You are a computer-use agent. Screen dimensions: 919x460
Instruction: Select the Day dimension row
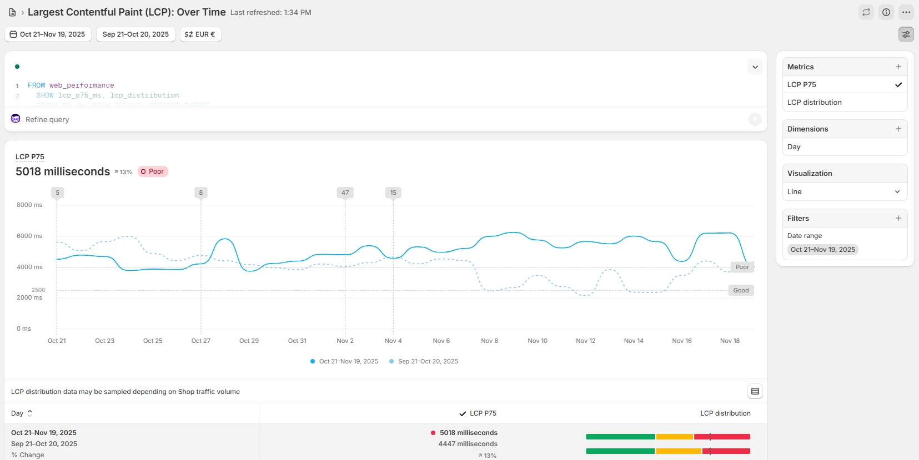tap(845, 147)
